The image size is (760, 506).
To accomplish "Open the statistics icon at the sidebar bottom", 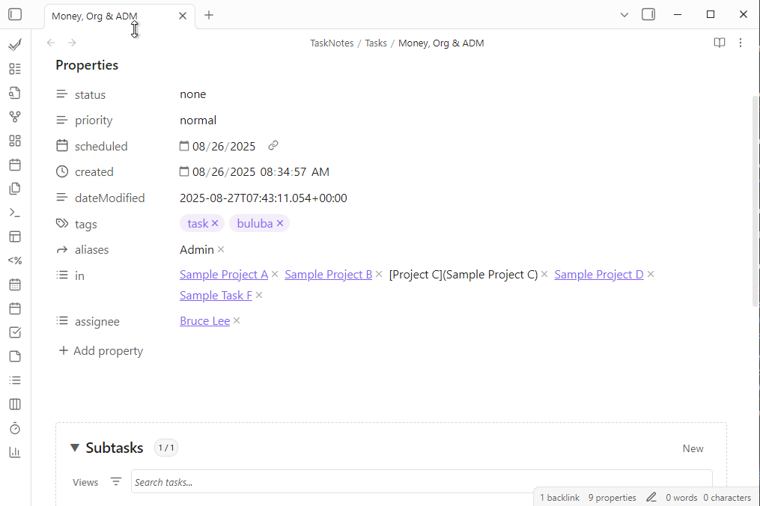I will [x=14, y=451].
